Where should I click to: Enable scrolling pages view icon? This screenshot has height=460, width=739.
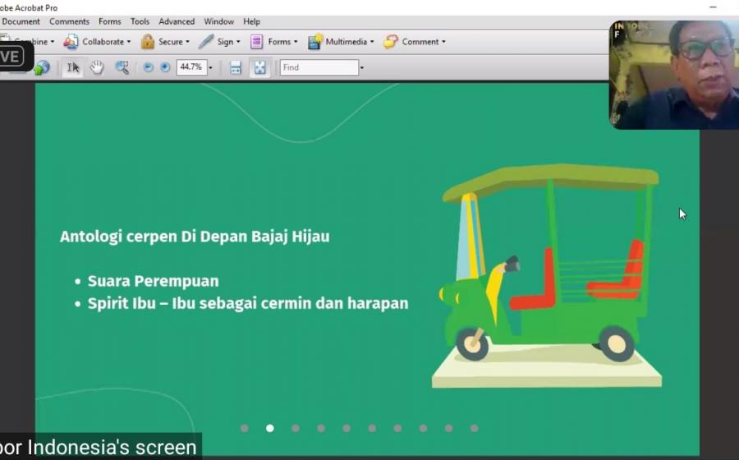click(236, 67)
